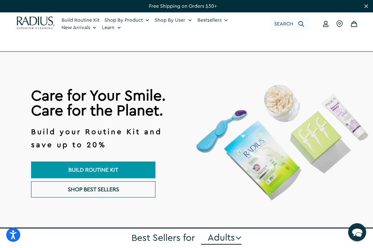Click the search magnifying glass icon
373x248 pixels.
301,24
